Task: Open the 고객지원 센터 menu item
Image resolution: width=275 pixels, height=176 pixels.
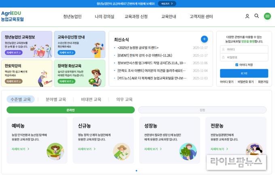Action: point(201,17)
